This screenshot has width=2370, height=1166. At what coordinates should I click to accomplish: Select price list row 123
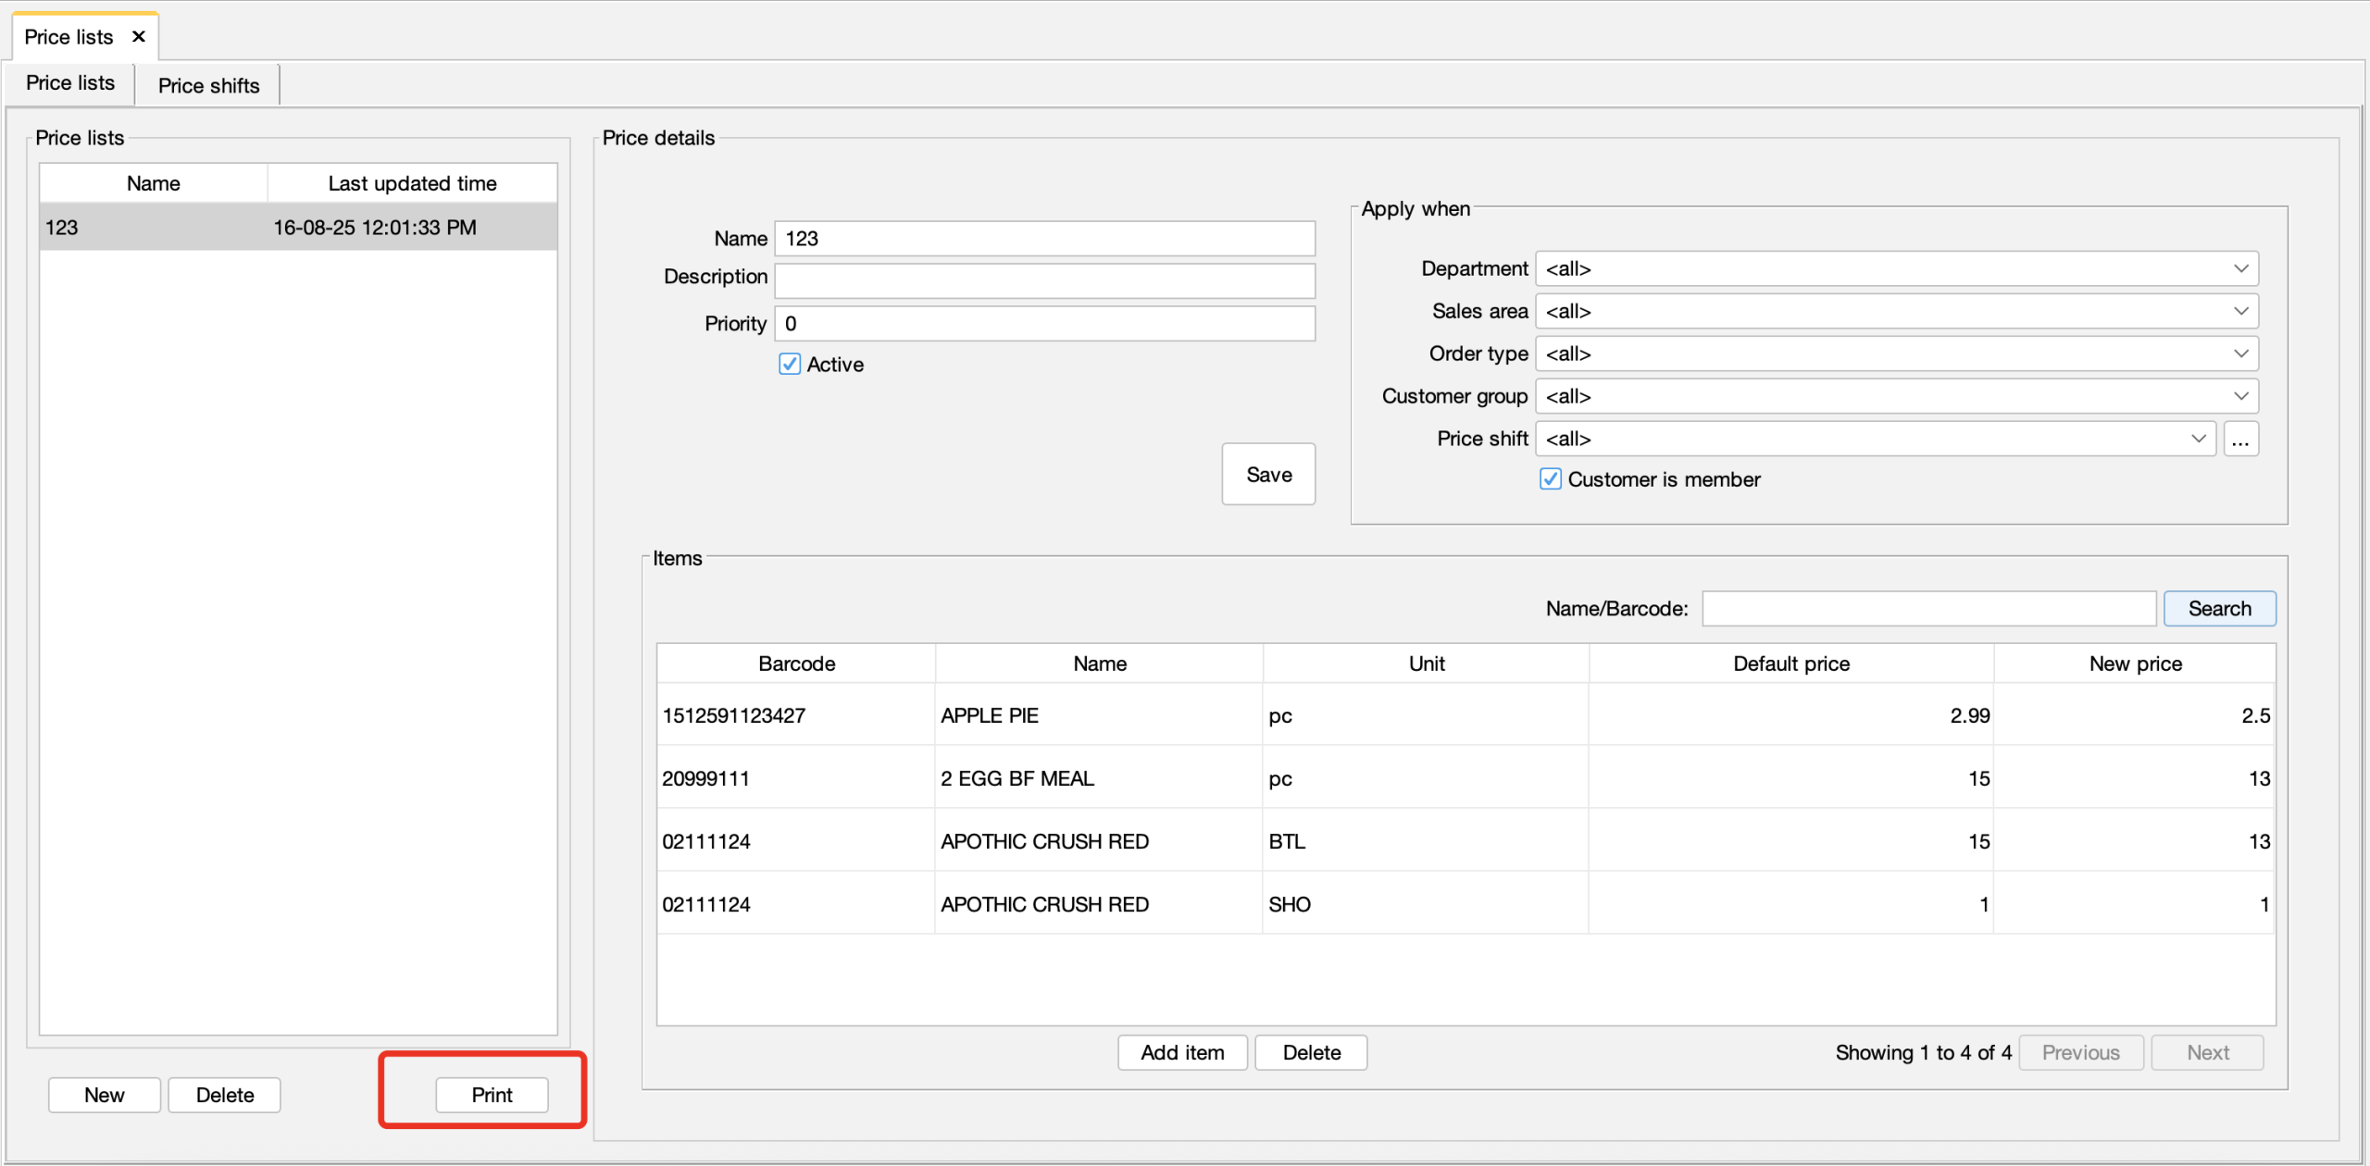298,228
